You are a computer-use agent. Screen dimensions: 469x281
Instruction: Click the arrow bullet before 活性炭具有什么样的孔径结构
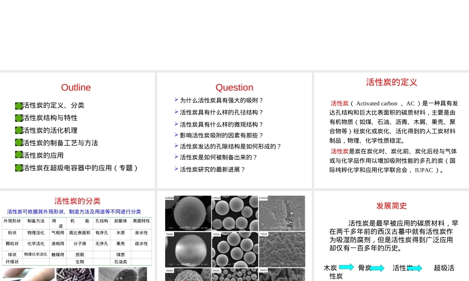(x=176, y=111)
